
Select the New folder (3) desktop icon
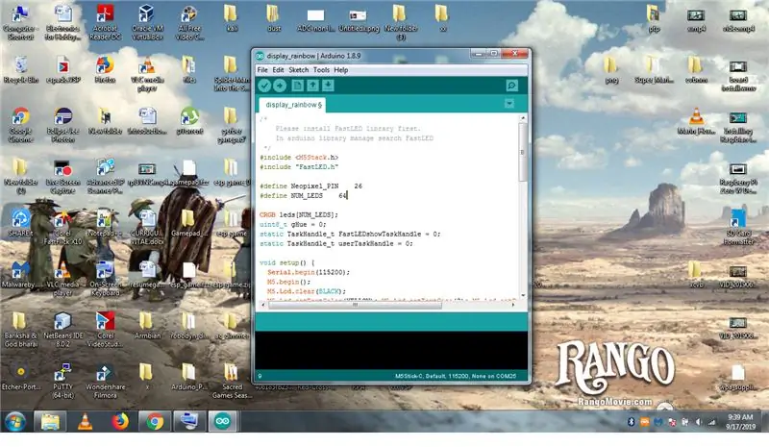pos(401,22)
